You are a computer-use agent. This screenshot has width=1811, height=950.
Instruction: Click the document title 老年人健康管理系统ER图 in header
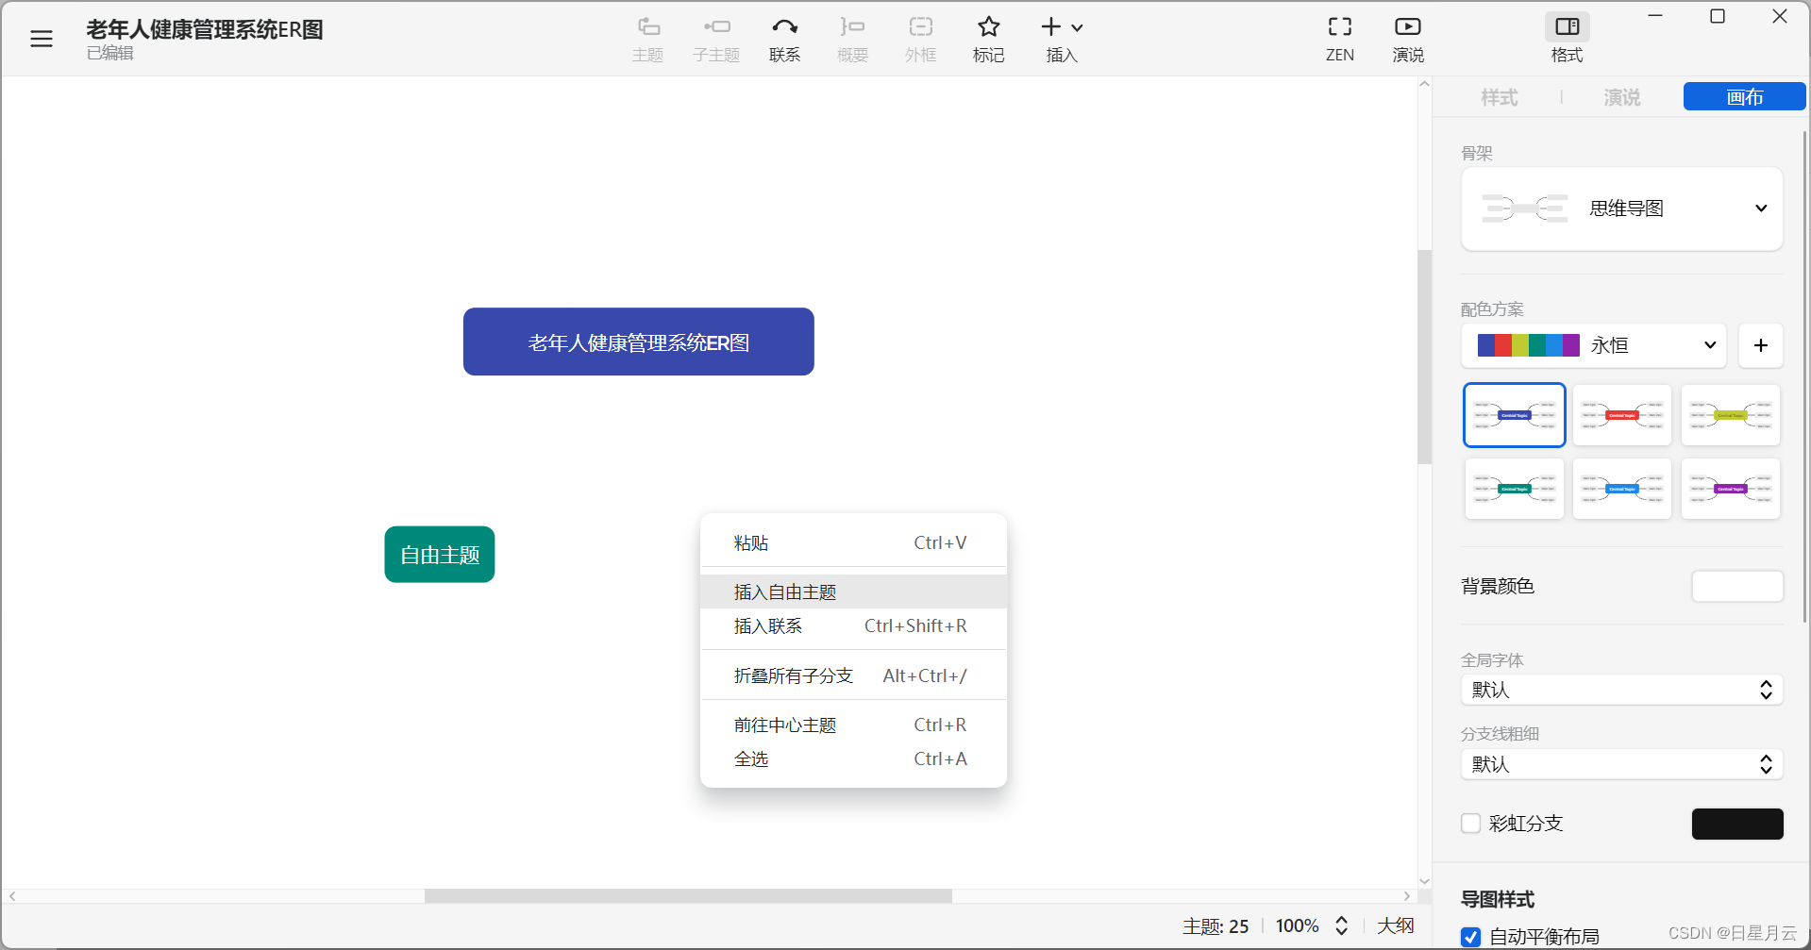pyautogui.click(x=205, y=29)
